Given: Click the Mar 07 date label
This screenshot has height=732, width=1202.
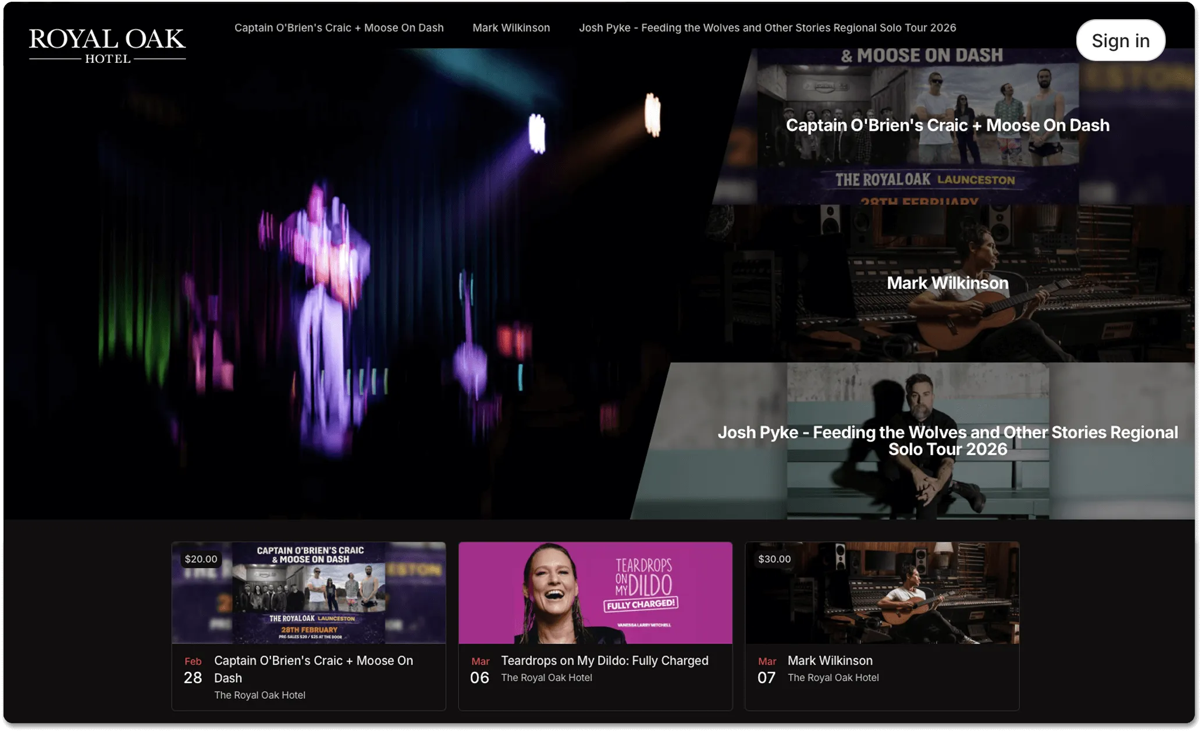Looking at the screenshot, I should pos(766,670).
